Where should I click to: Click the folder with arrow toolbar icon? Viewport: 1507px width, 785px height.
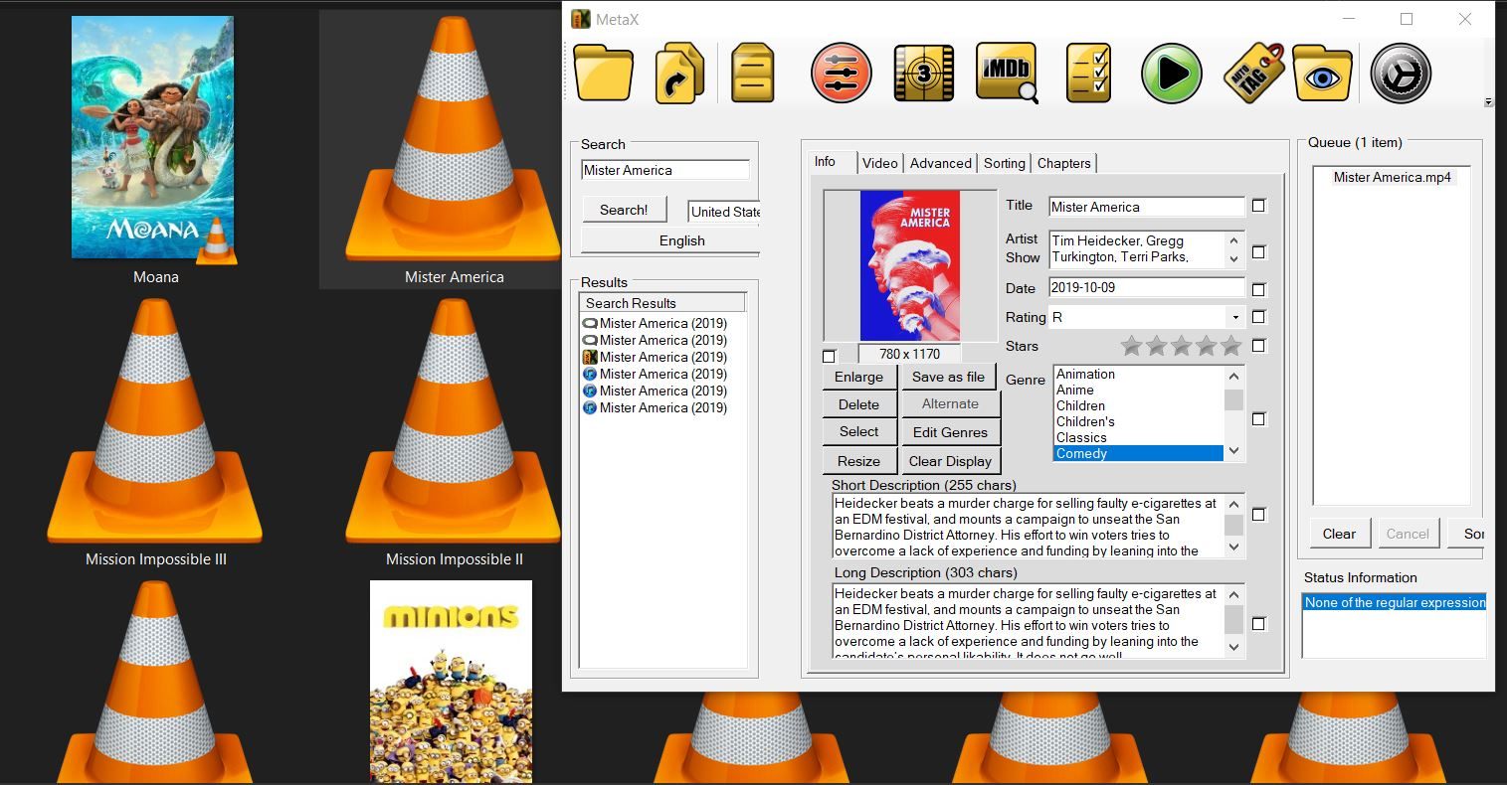point(679,73)
